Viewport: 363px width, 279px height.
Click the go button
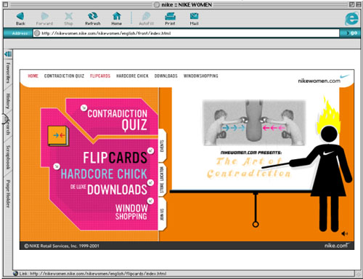tap(352, 33)
